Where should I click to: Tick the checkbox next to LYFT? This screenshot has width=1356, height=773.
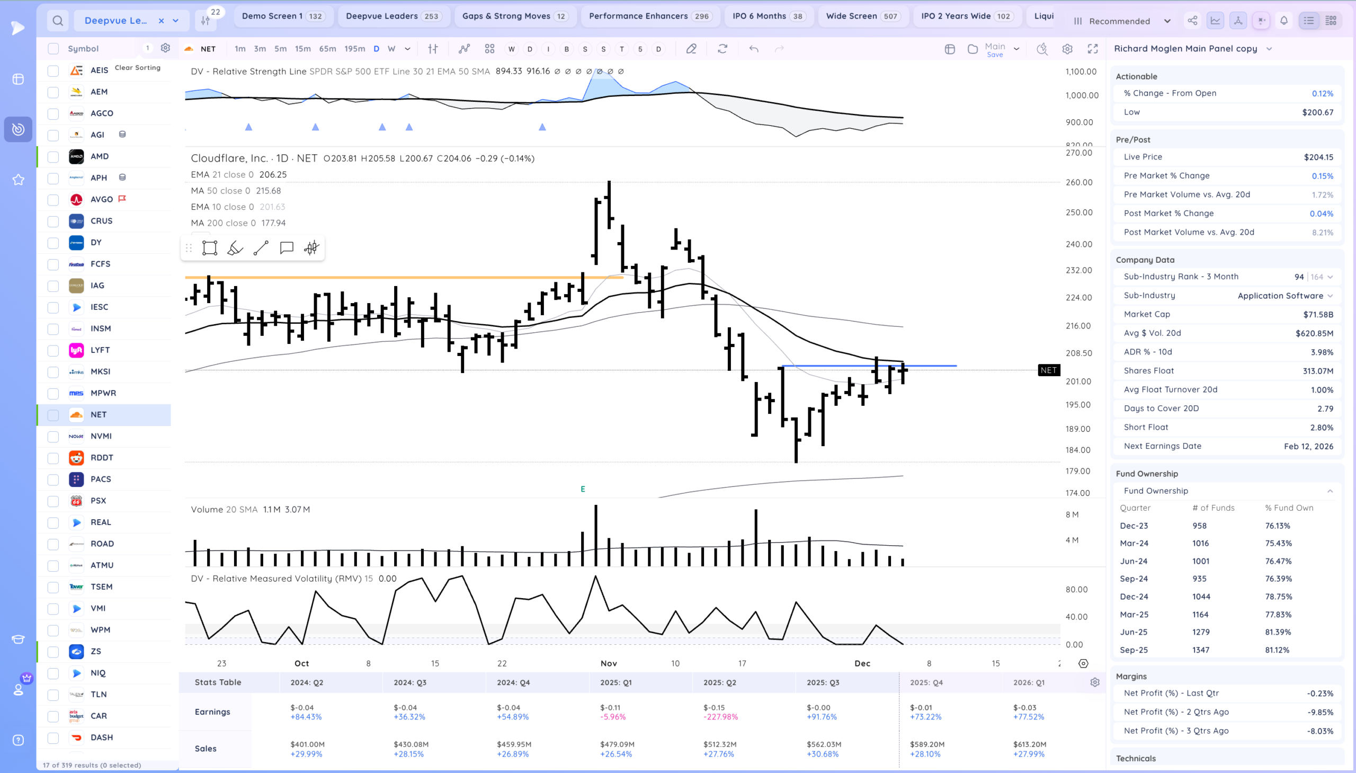point(53,350)
